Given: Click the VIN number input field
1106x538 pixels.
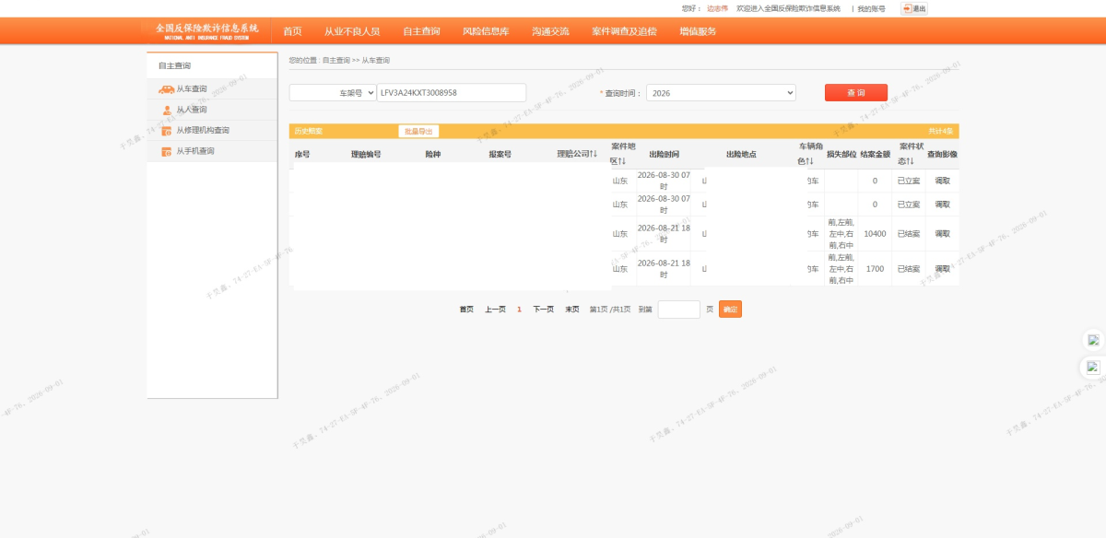Looking at the screenshot, I should [452, 93].
